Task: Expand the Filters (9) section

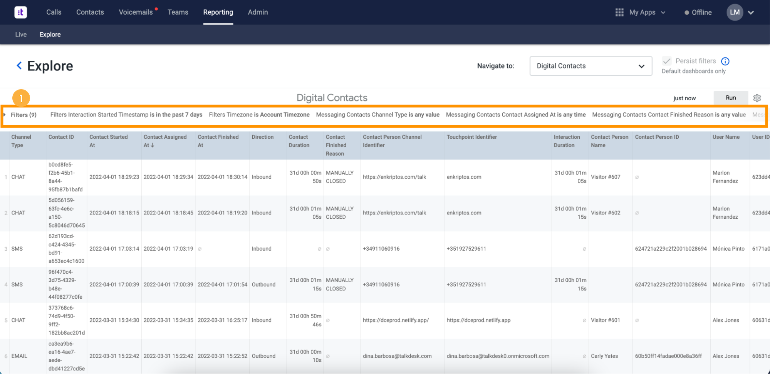Action: pos(20,115)
